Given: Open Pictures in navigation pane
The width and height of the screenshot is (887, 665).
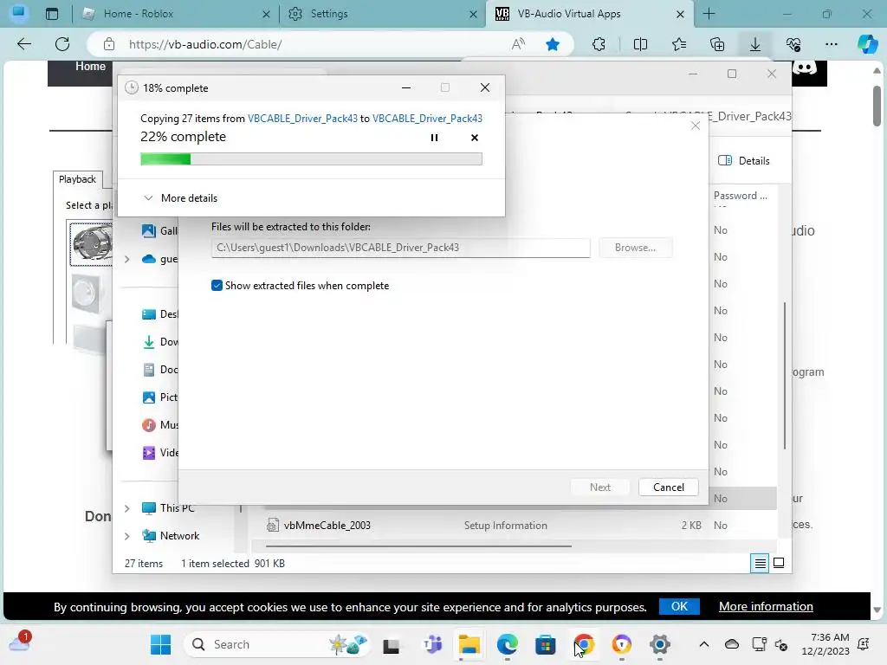Looking at the screenshot, I should tap(159, 397).
